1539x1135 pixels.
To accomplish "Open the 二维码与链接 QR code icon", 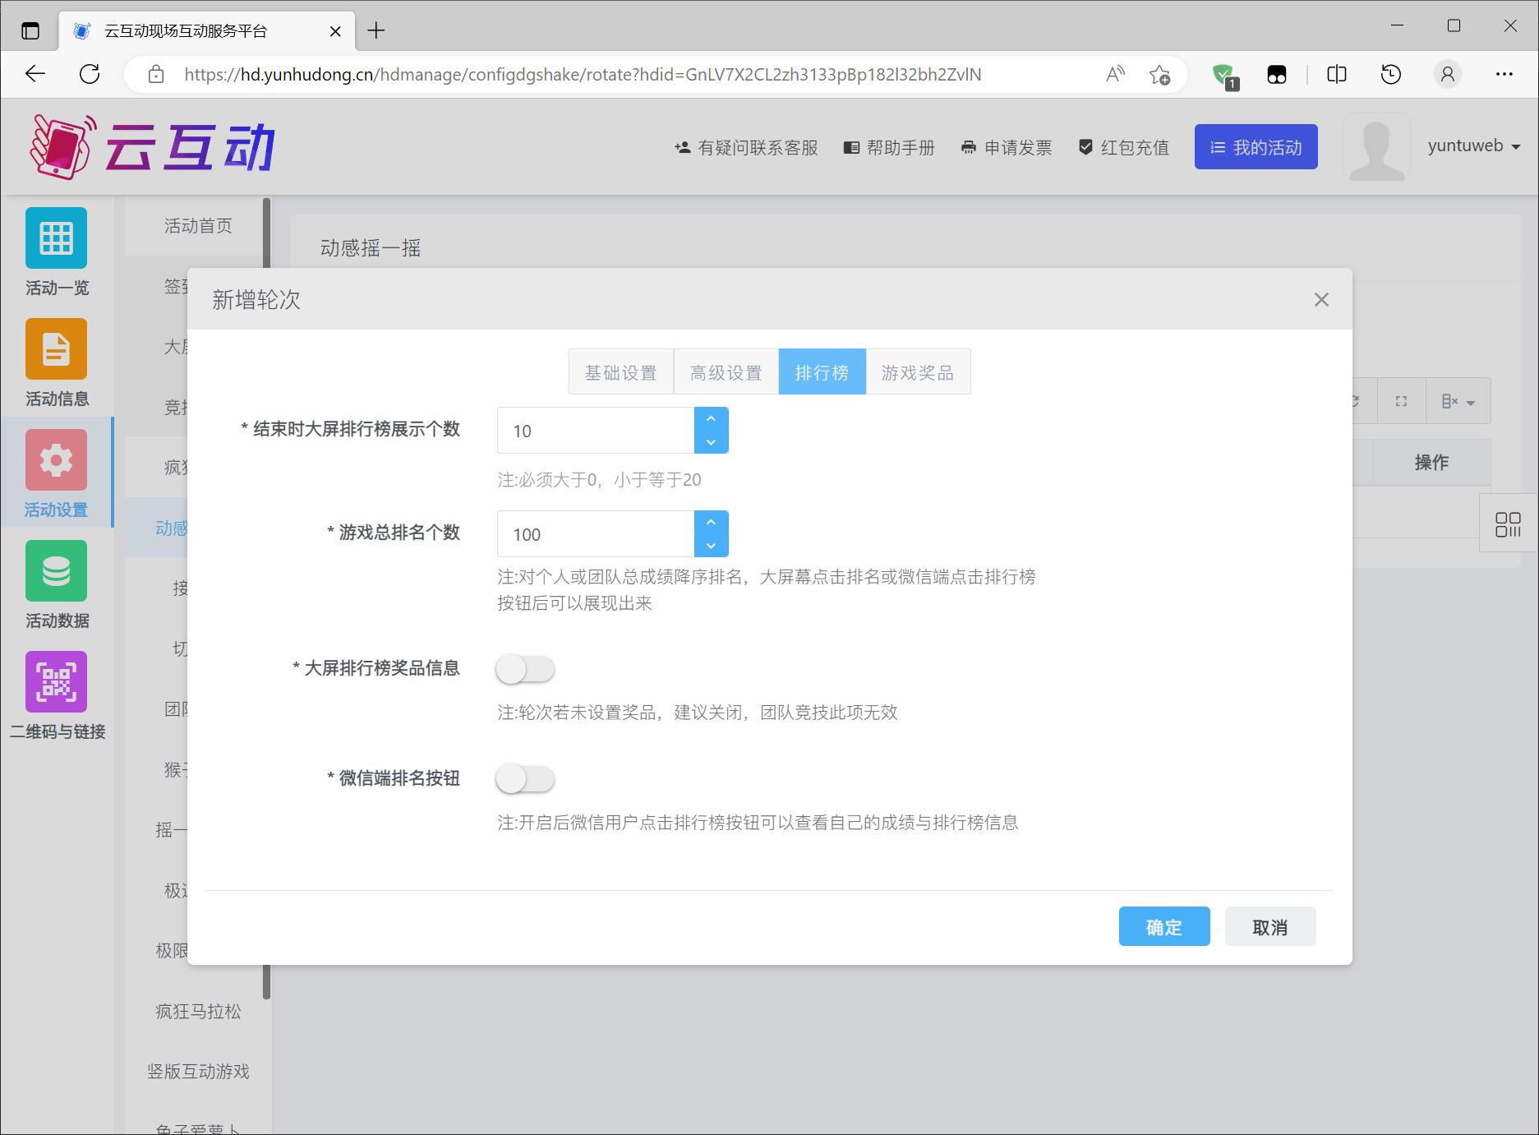I will (x=56, y=682).
